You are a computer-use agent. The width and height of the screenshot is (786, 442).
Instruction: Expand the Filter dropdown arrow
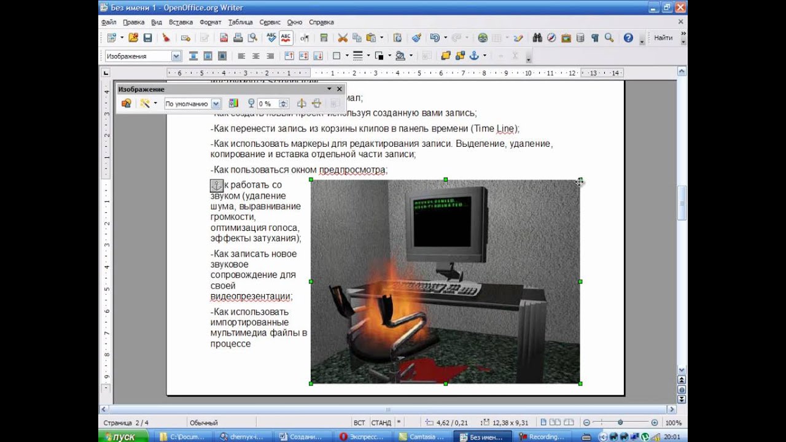(x=155, y=104)
